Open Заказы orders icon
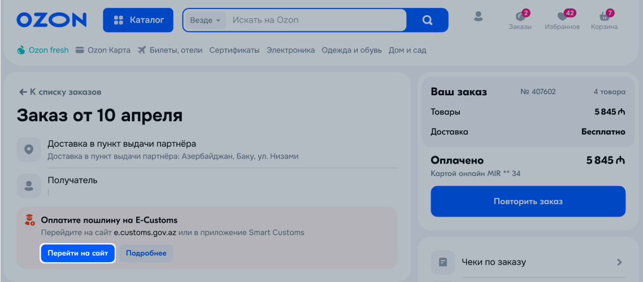The height and width of the screenshot is (282, 643). [x=520, y=20]
